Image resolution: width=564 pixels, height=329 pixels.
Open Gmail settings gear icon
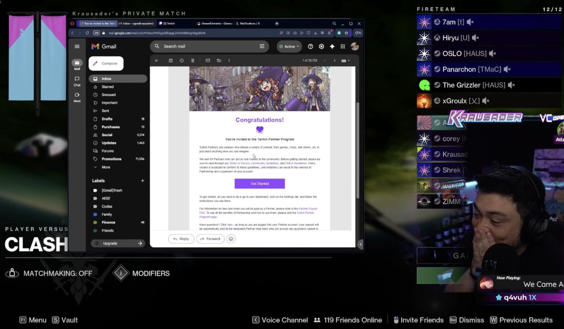click(x=321, y=46)
